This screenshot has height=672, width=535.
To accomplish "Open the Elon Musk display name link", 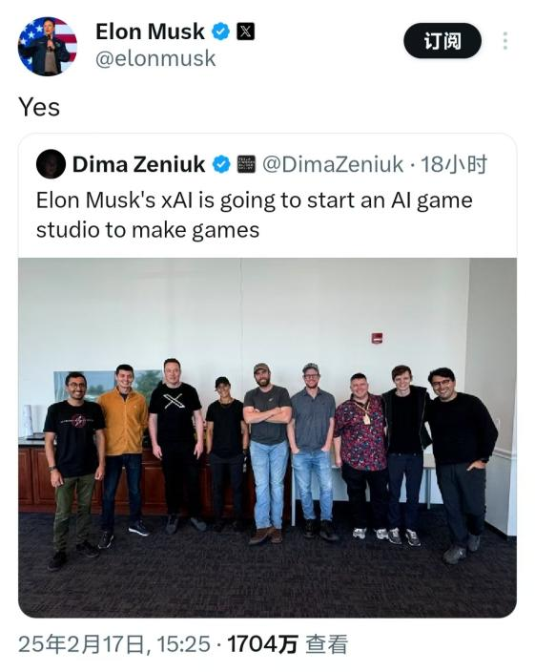I will (151, 31).
